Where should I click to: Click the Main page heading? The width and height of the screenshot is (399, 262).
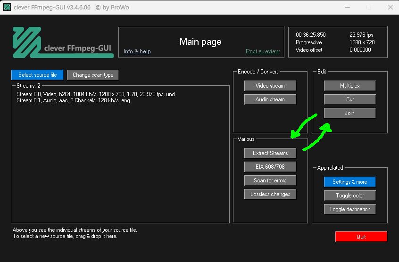(x=200, y=41)
